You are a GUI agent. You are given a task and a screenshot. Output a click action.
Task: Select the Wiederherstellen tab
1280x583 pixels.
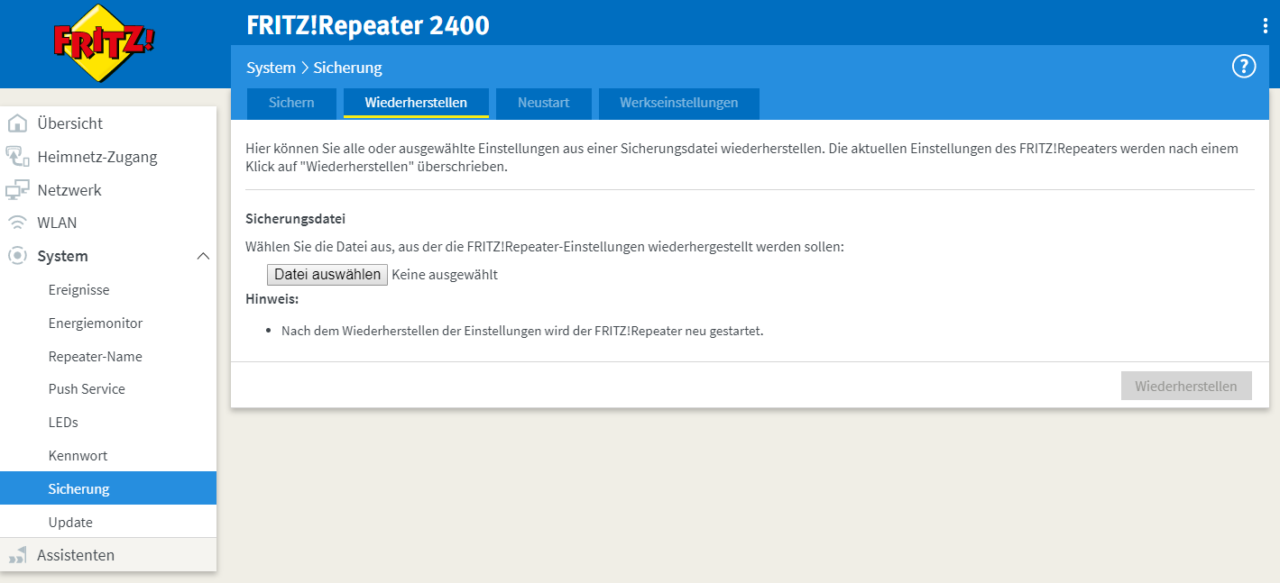pyautogui.click(x=416, y=103)
